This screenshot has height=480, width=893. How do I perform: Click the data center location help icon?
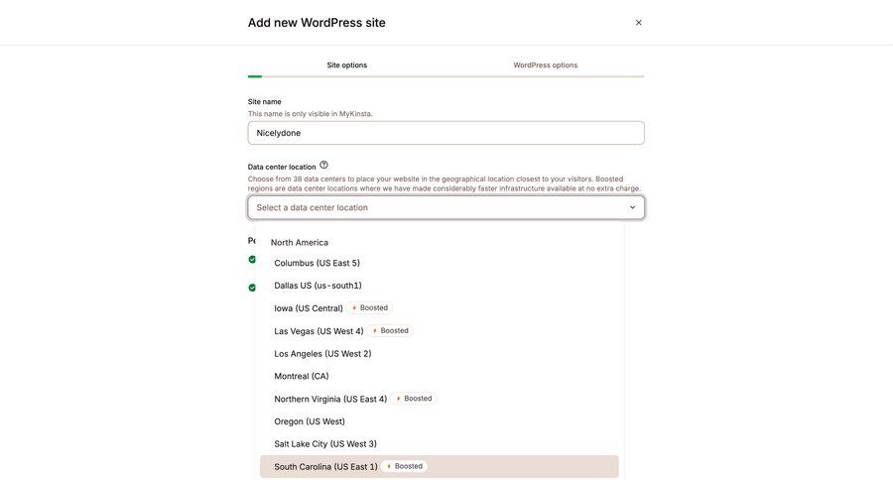click(x=323, y=166)
